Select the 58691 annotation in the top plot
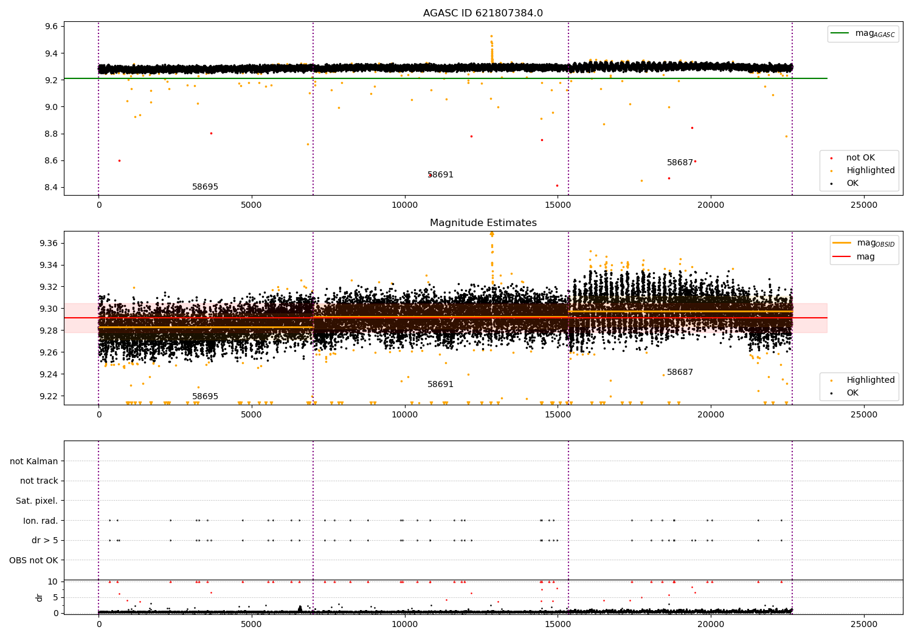 [x=440, y=175]
